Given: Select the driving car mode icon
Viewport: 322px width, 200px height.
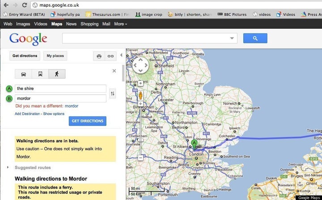Looking at the screenshot, I should tap(23, 74).
